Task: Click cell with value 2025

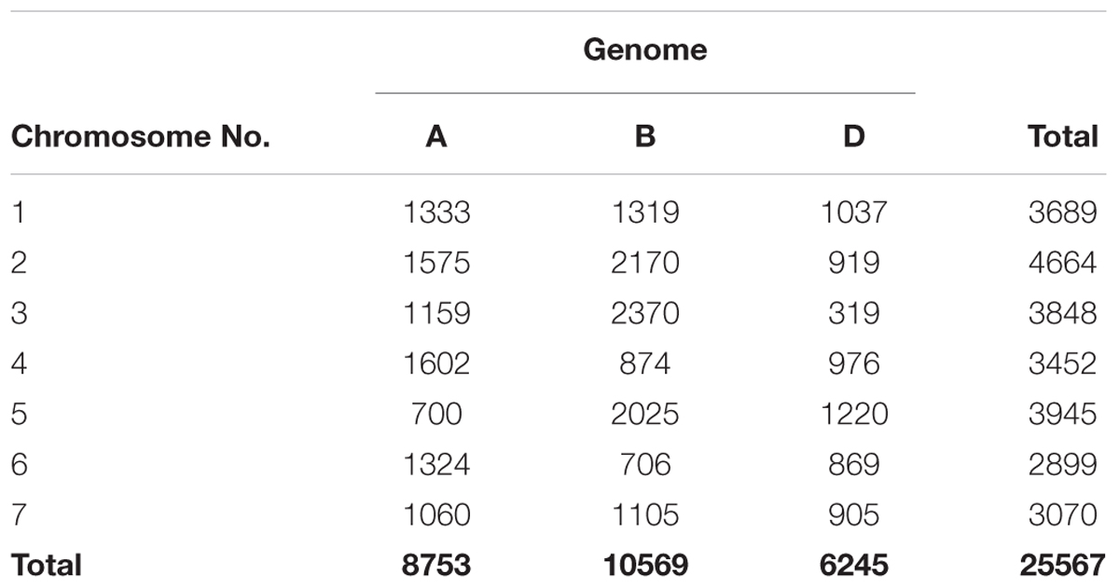Action: 645,414
